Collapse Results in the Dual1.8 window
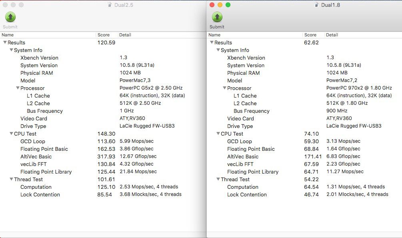The height and width of the screenshot is (238, 402). point(212,42)
